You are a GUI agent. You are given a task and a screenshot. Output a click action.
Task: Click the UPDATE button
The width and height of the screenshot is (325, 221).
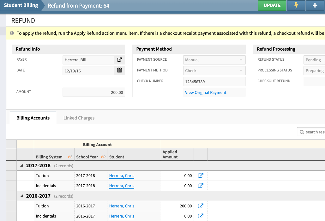(272, 5)
